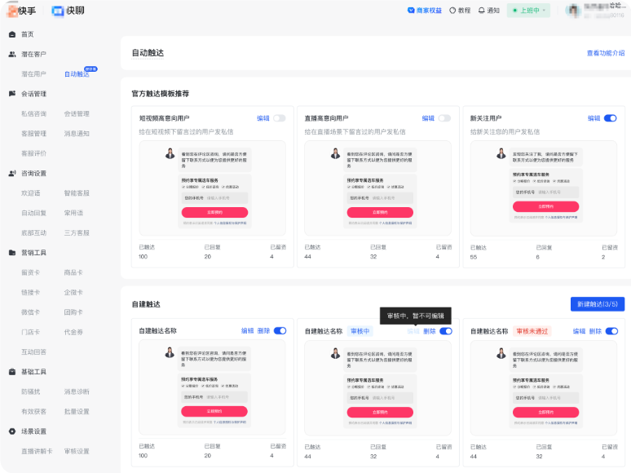Open 审核设置 in the sidebar
Screen dimensions: 631x473
click(x=77, y=451)
